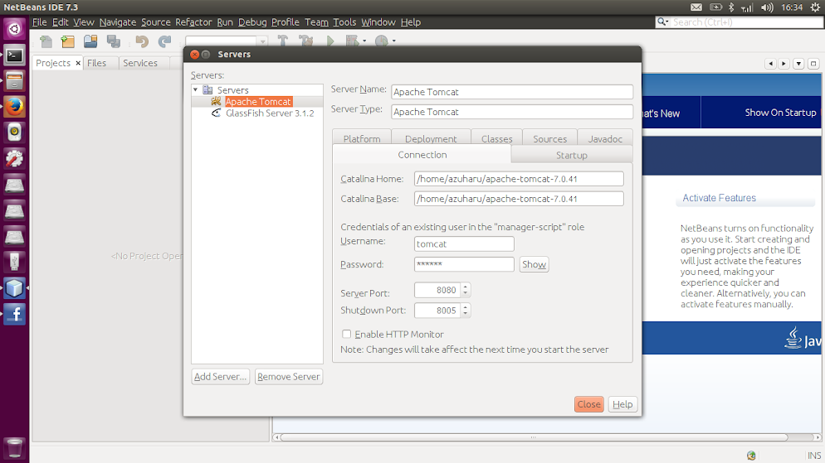Click the Remove Server button

288,376
